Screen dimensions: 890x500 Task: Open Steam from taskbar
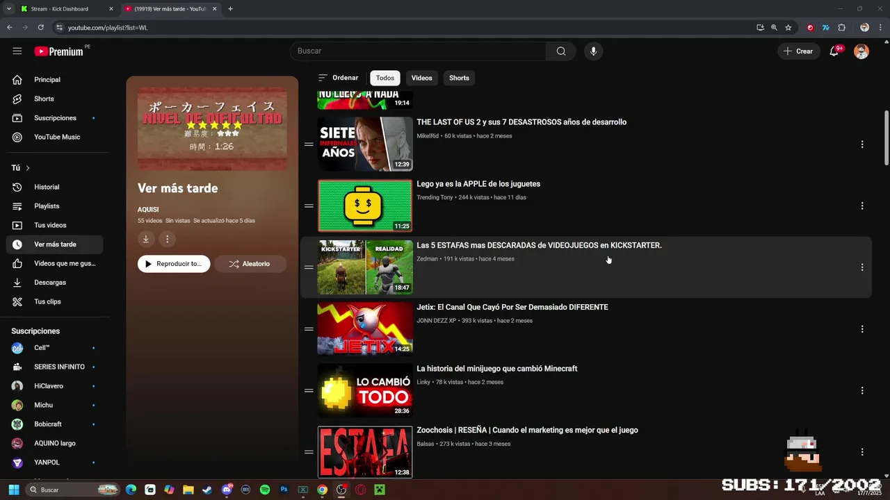click(207, 490)
